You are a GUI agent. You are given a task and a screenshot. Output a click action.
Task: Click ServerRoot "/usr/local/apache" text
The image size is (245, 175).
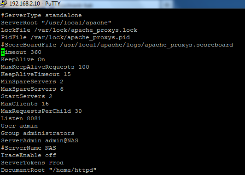56,23
